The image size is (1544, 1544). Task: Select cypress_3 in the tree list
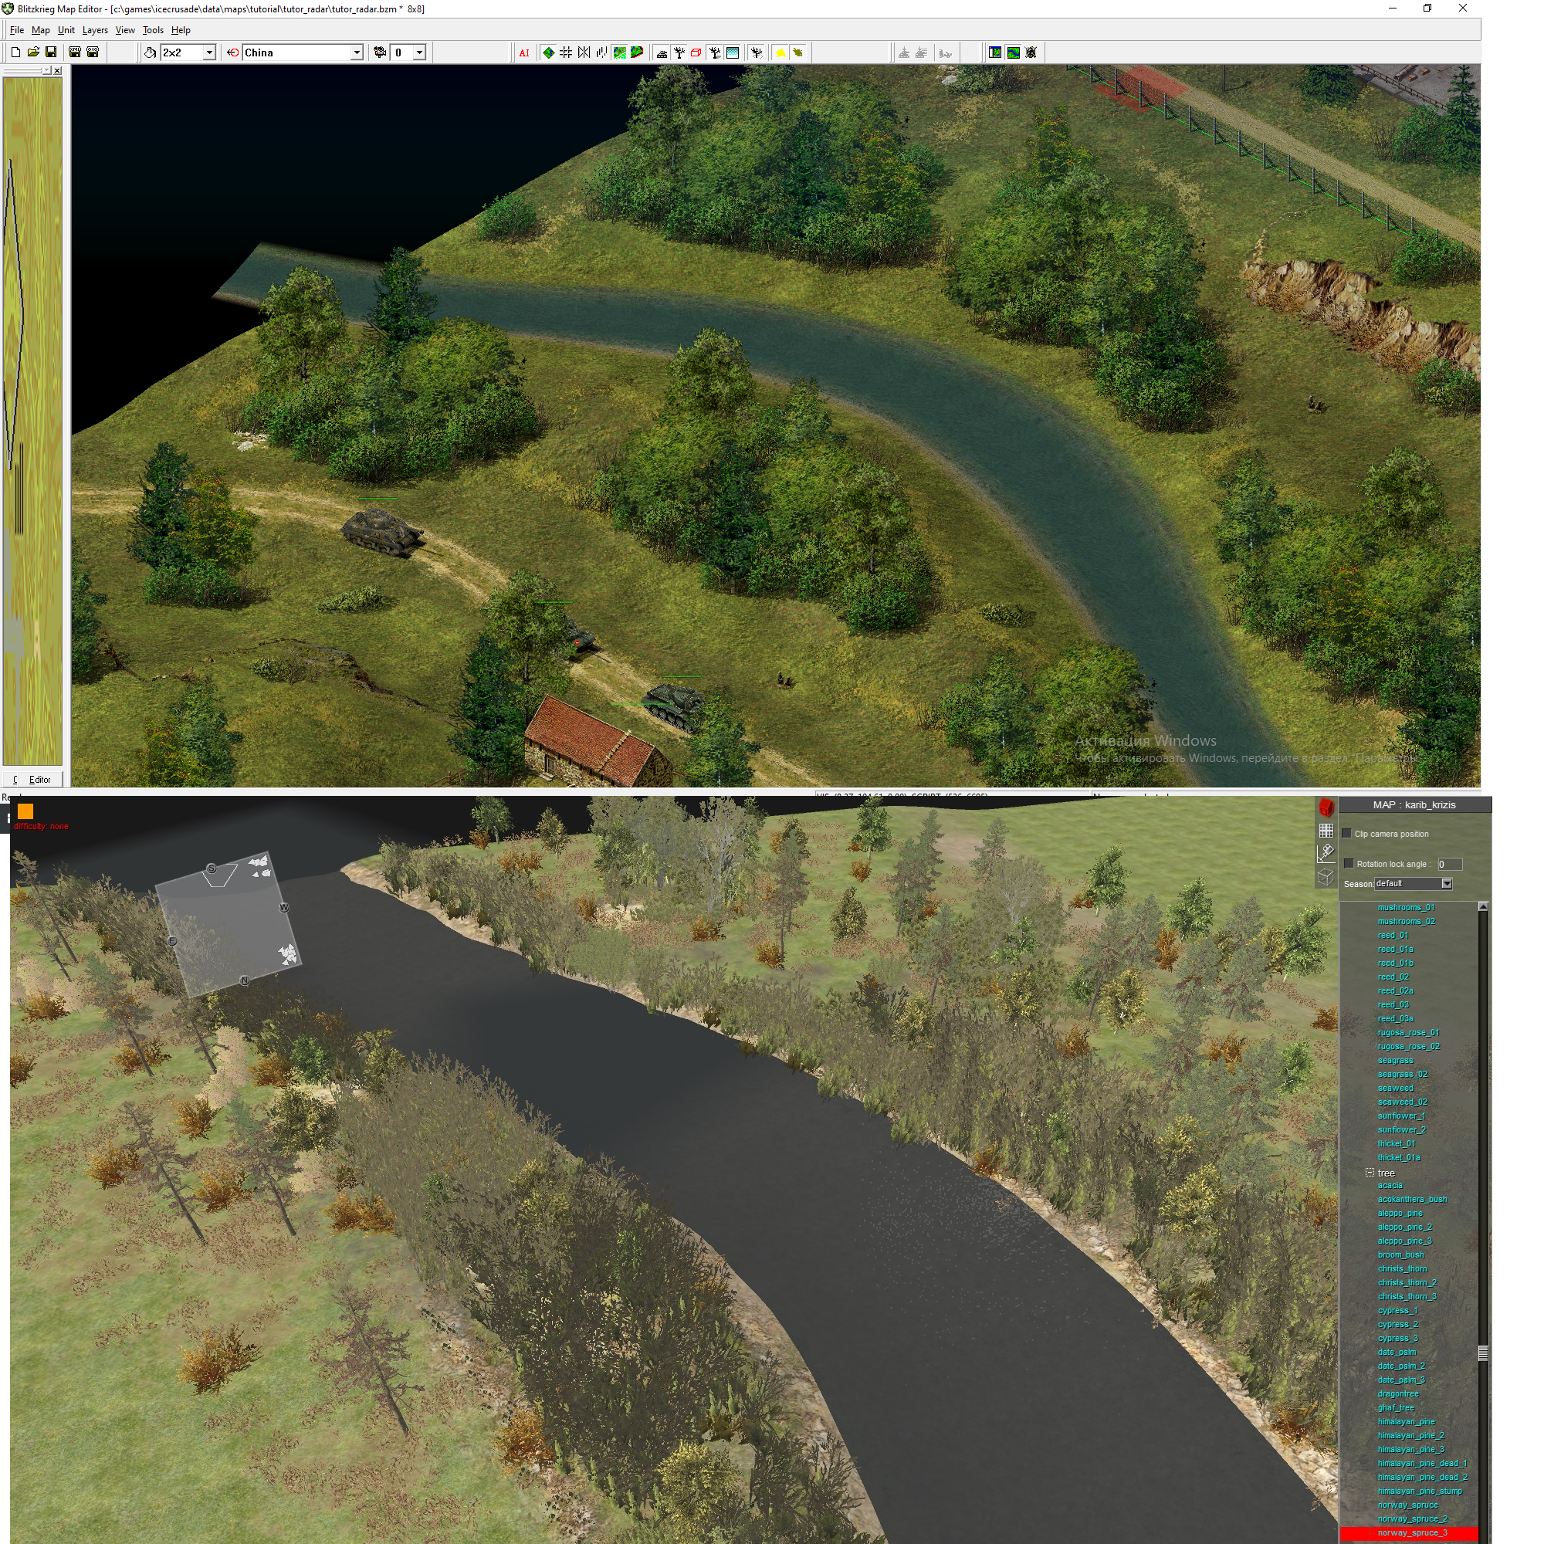click(1398, 1338)
